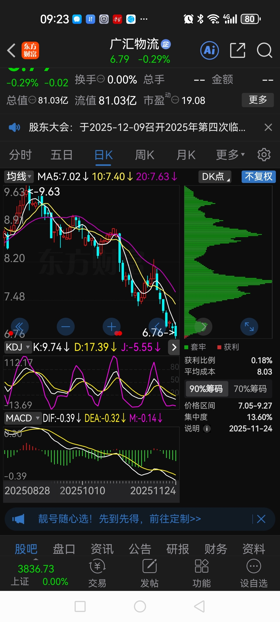Open the 交易 trade icon
The image size is (280, 622).
[97, 573]
